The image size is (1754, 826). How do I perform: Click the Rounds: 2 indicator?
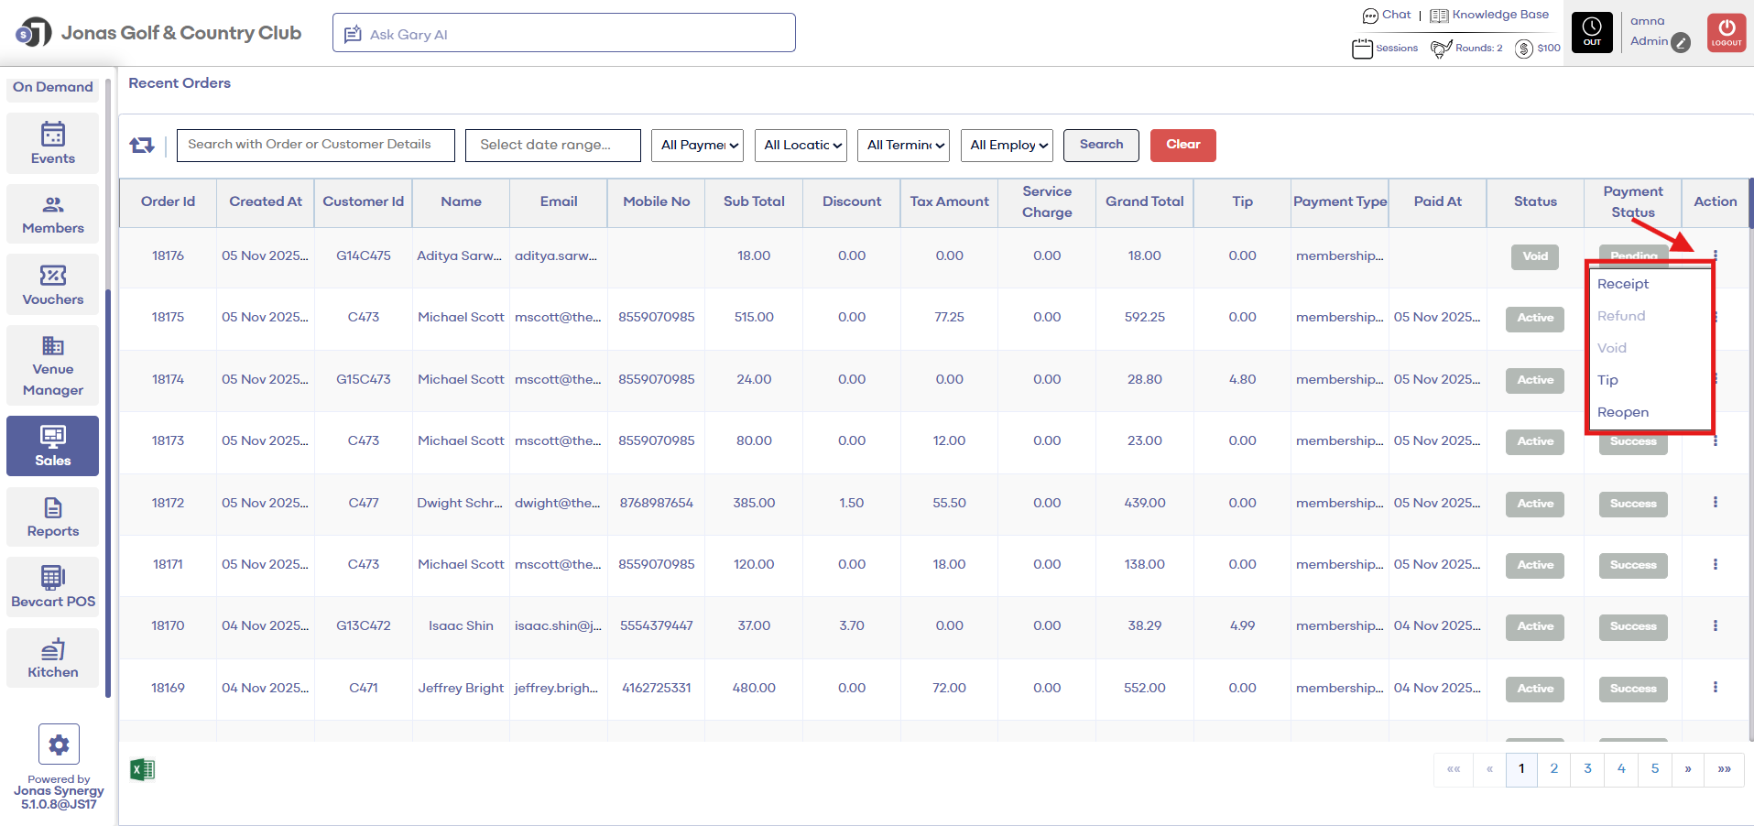tap(1466, 48)
